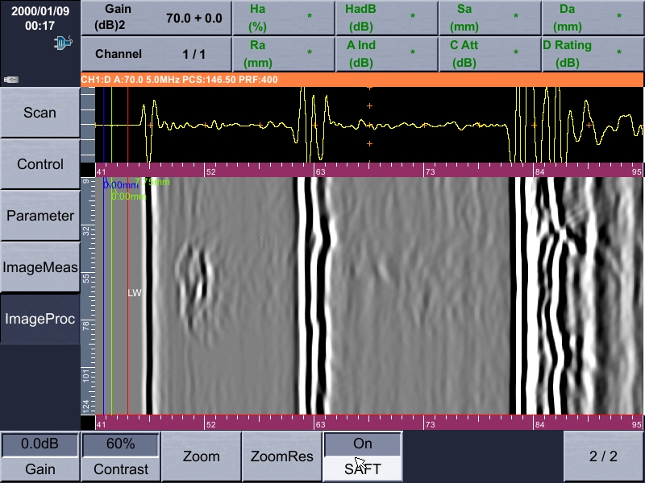
Task: Click the 63 tick on upper ruler
Action: 319,171
